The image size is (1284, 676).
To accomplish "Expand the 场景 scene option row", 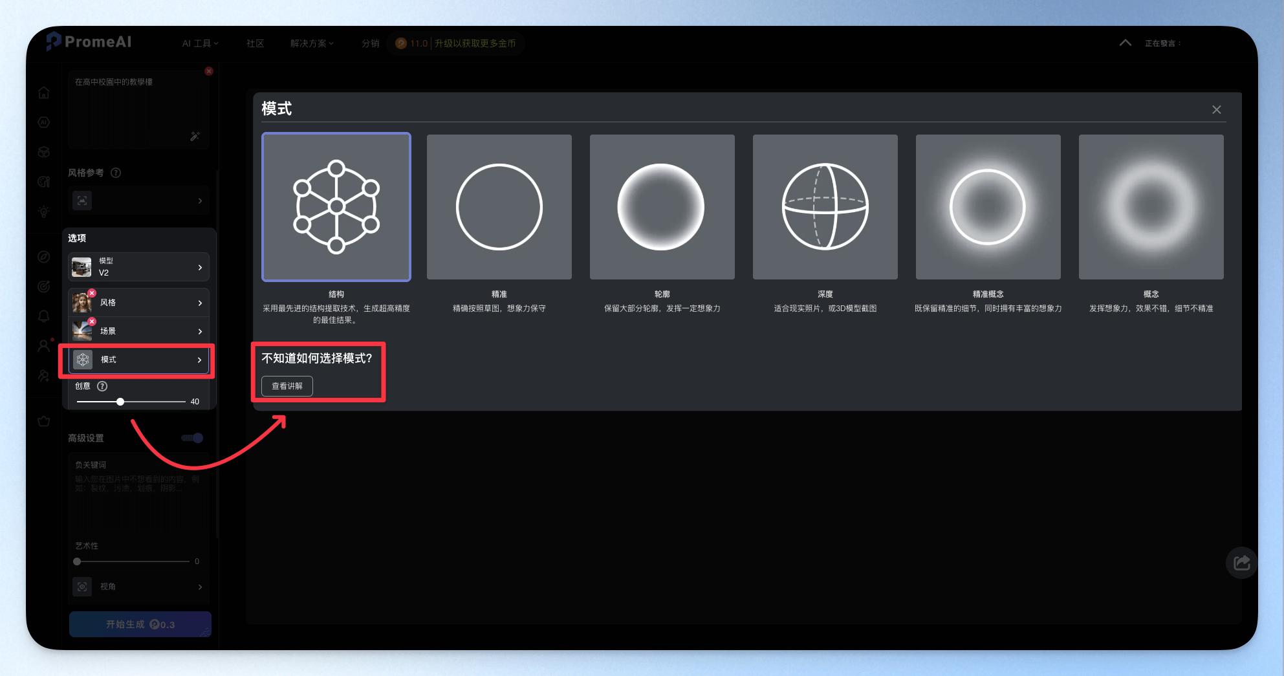I will [139, 331].
